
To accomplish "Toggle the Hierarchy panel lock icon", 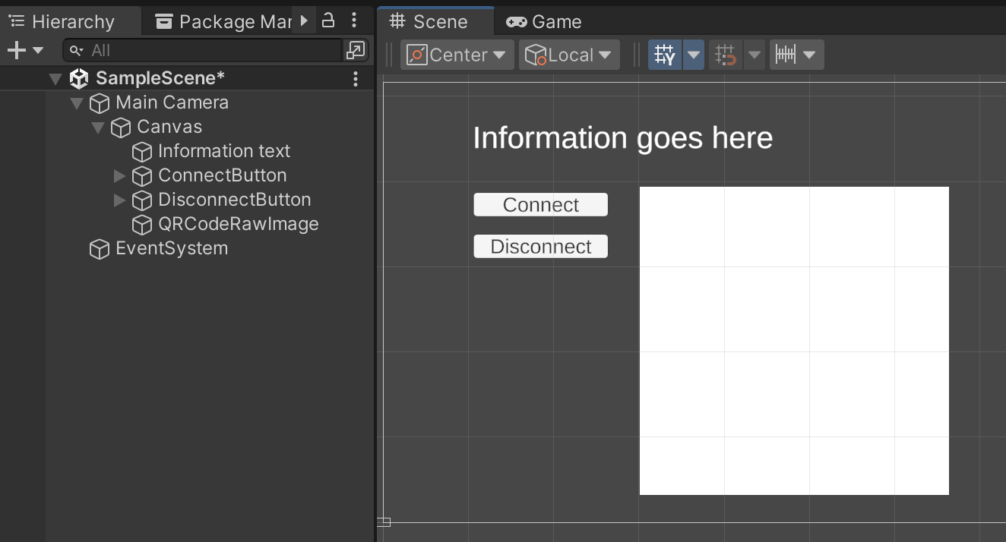I will [328, 20].
